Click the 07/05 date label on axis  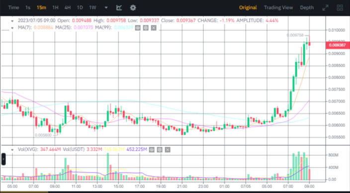(246, 186)
